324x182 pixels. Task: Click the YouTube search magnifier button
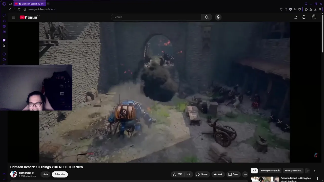coord(207,17)
